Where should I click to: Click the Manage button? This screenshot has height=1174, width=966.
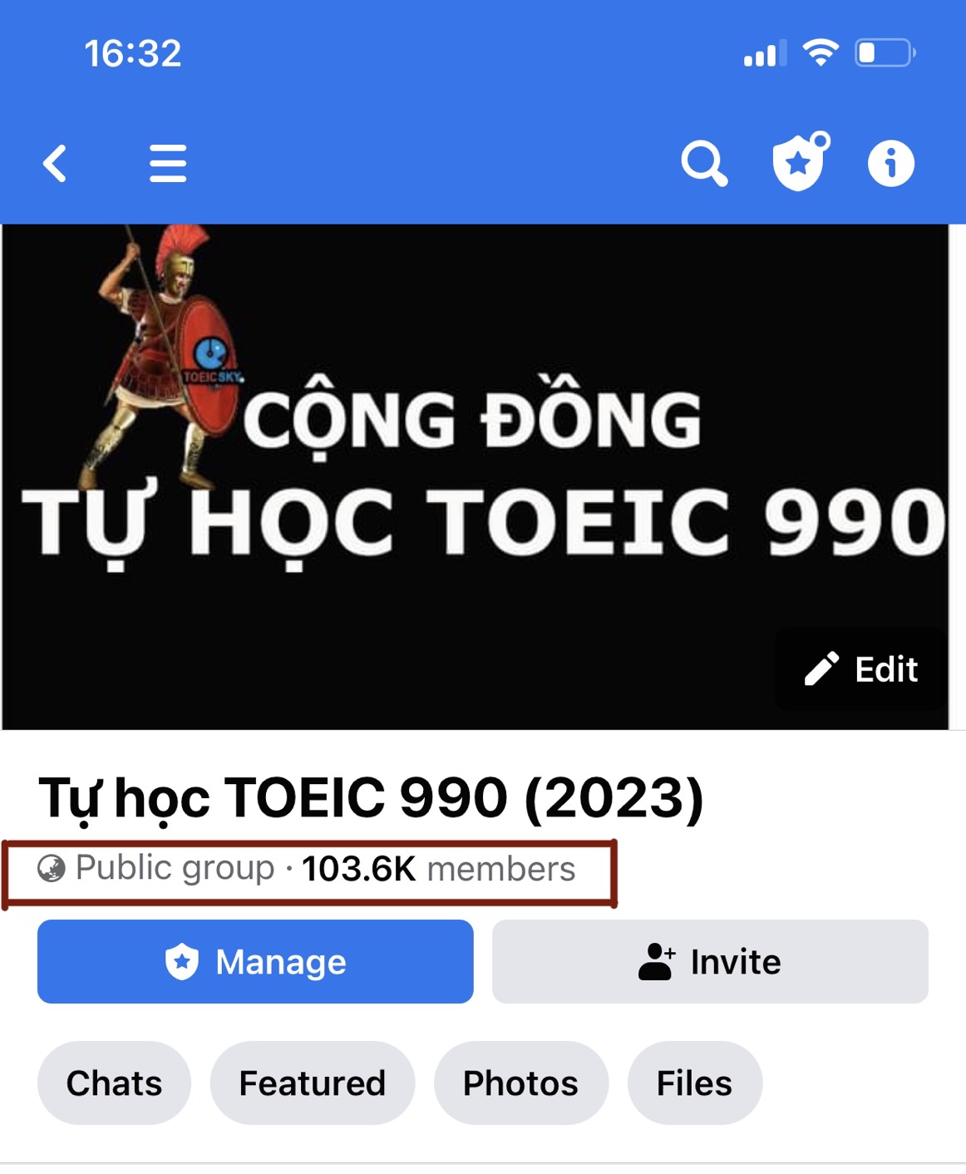[255, 962]
